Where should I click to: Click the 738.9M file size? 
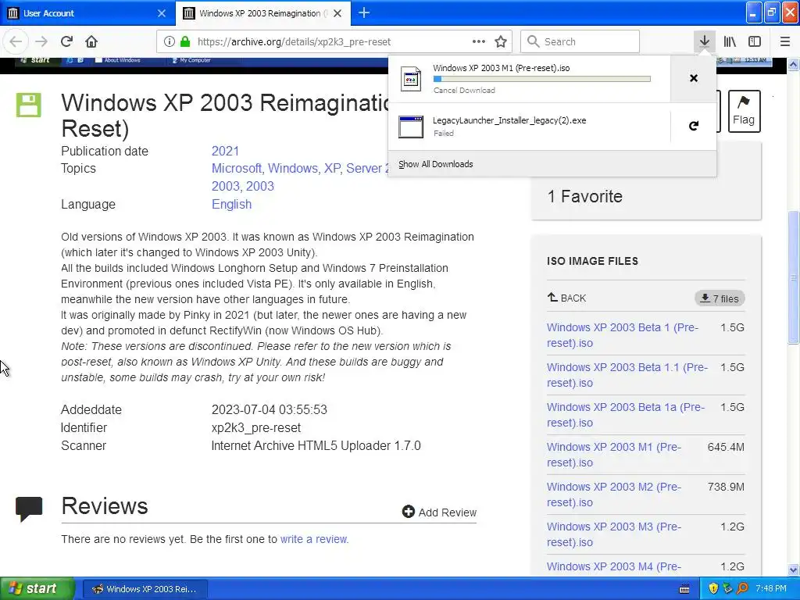[726, 487]
